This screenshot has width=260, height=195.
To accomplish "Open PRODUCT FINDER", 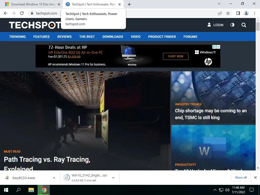I will (162, 37).
